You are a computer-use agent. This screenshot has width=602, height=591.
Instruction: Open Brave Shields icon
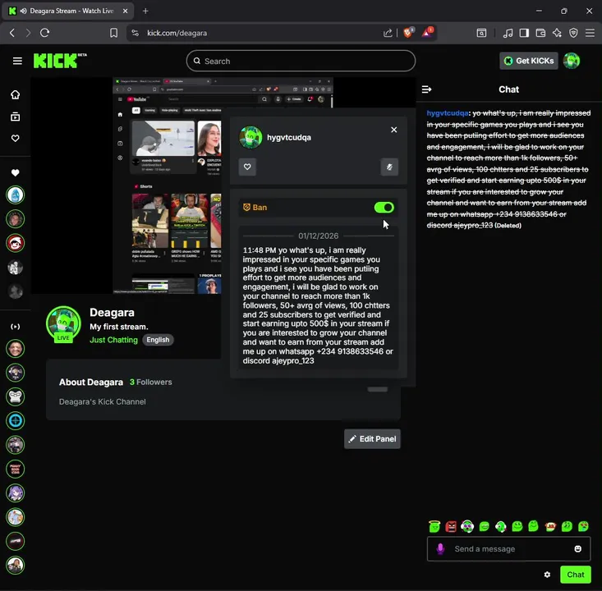click(408, 33)
